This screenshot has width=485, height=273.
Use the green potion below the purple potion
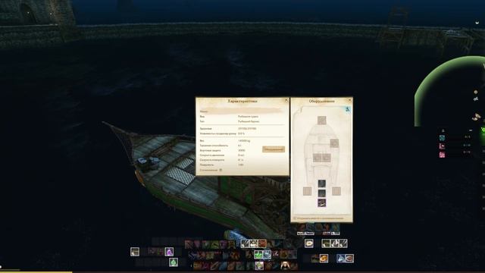coord(174,262)
